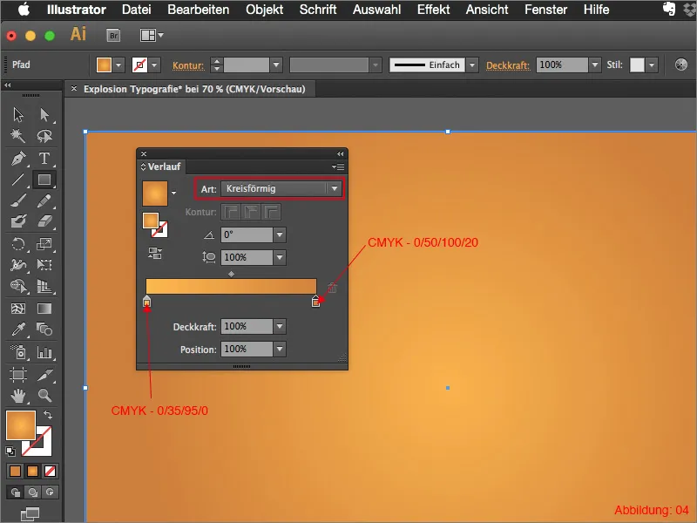Select the Scale tool
Image resolution: width=697 pixels, height=523 pixels.
coord(44,244)
